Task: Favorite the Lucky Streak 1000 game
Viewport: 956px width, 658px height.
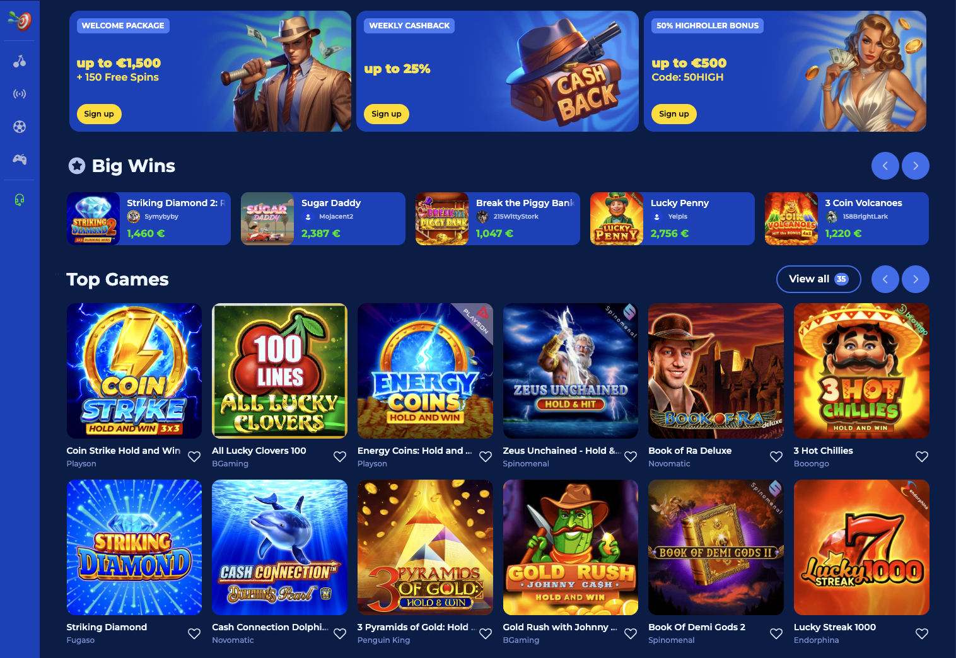Action: point(922,633)
